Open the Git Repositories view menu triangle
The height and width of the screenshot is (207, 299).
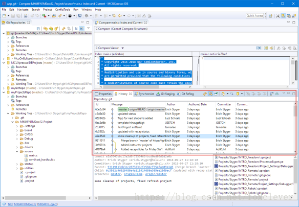pos(88,28)
